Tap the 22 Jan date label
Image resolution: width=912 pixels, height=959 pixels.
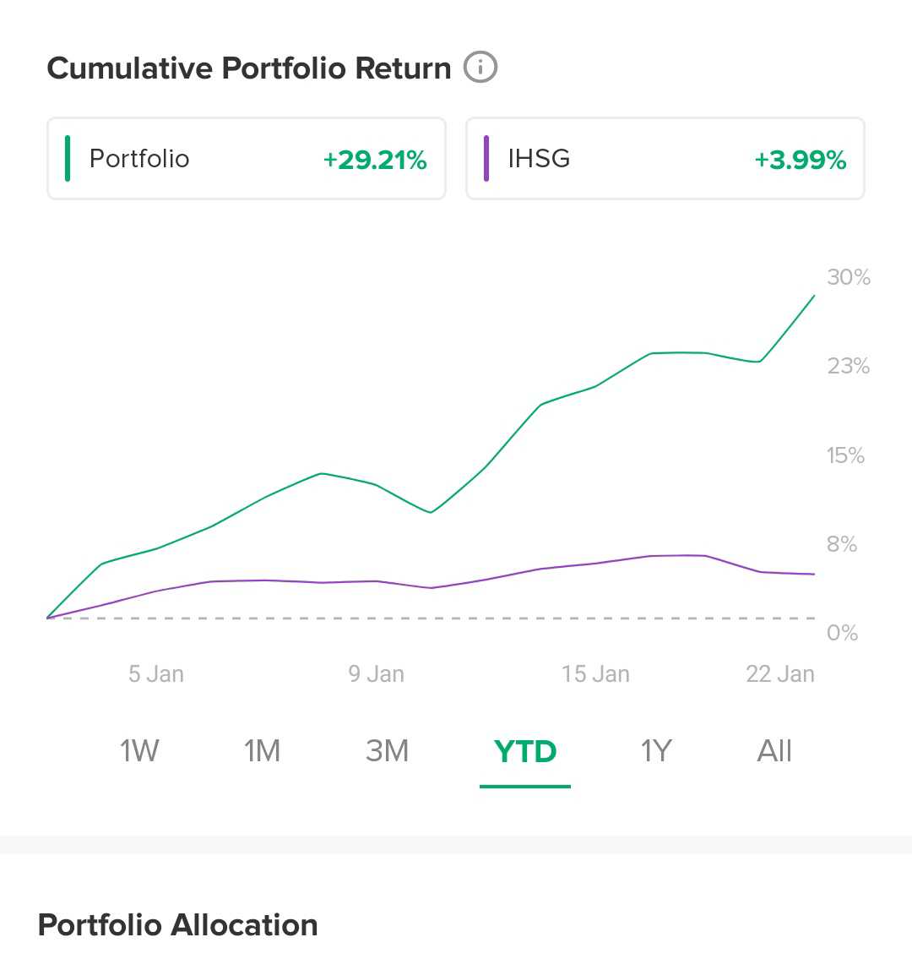click(x=780, y=674)
